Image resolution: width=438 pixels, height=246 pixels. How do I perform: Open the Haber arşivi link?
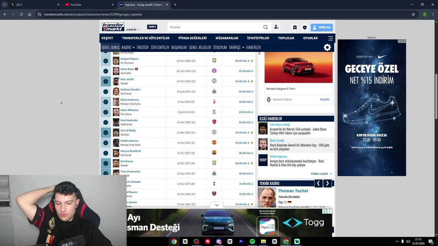[x=321, y=174]
